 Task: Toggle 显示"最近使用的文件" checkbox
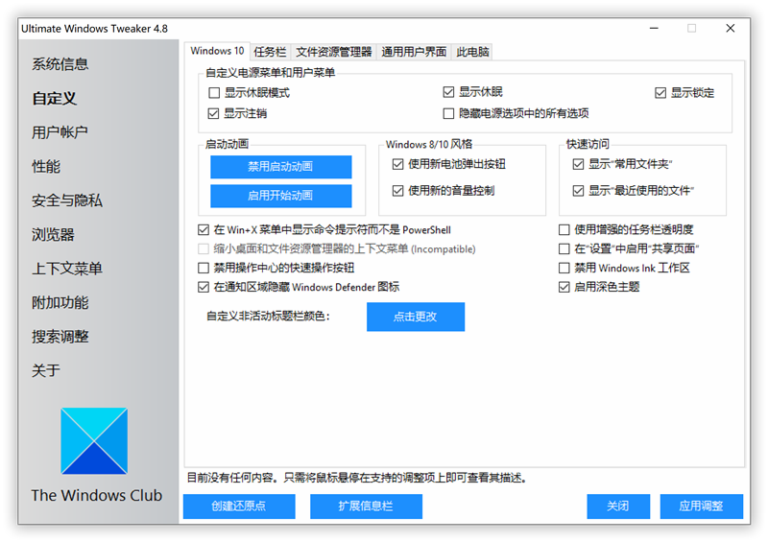coord(578,191)
